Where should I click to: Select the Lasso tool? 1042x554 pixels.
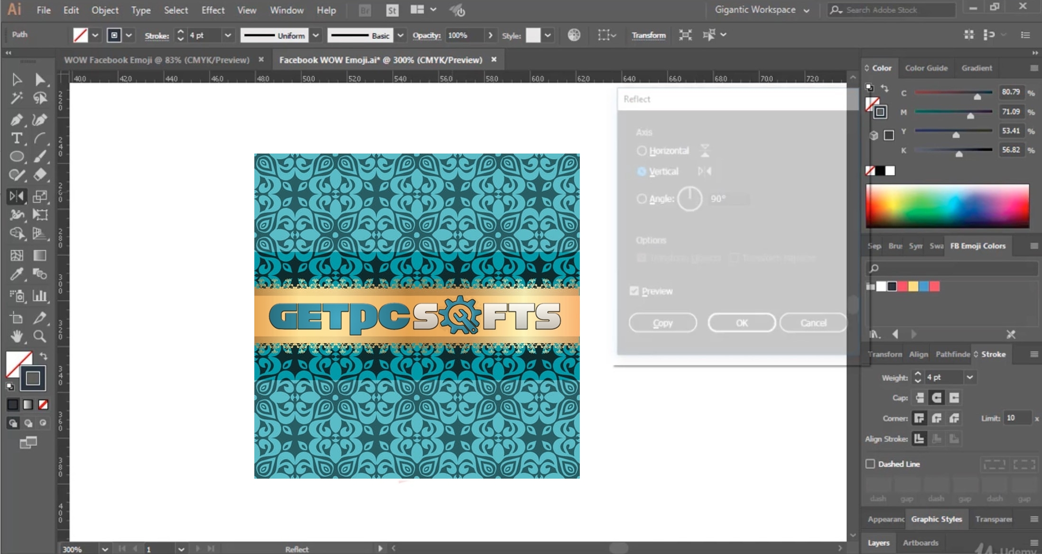click(x=40, y=98)
